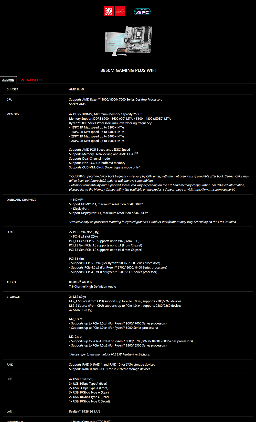Click the Lightning Gen5 badge icon

120,11
